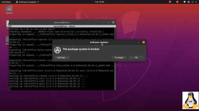Open Settings... from the Software Updater dialog
Screen dimensions: 199x111
pos(62,58)
